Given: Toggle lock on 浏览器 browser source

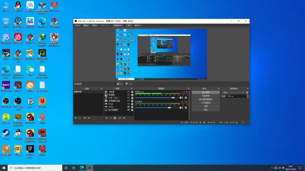Looking at the screenshot, I should click(x=132, y=92).
